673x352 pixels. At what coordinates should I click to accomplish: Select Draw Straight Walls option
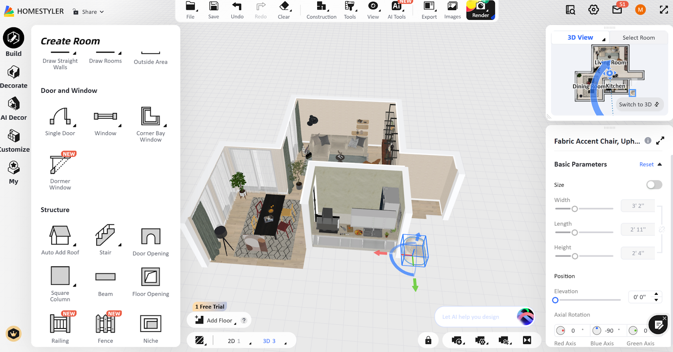coord(60,60)
